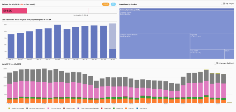
Task: Enable the Compare By Month switch
Action: tap(216, 63)
